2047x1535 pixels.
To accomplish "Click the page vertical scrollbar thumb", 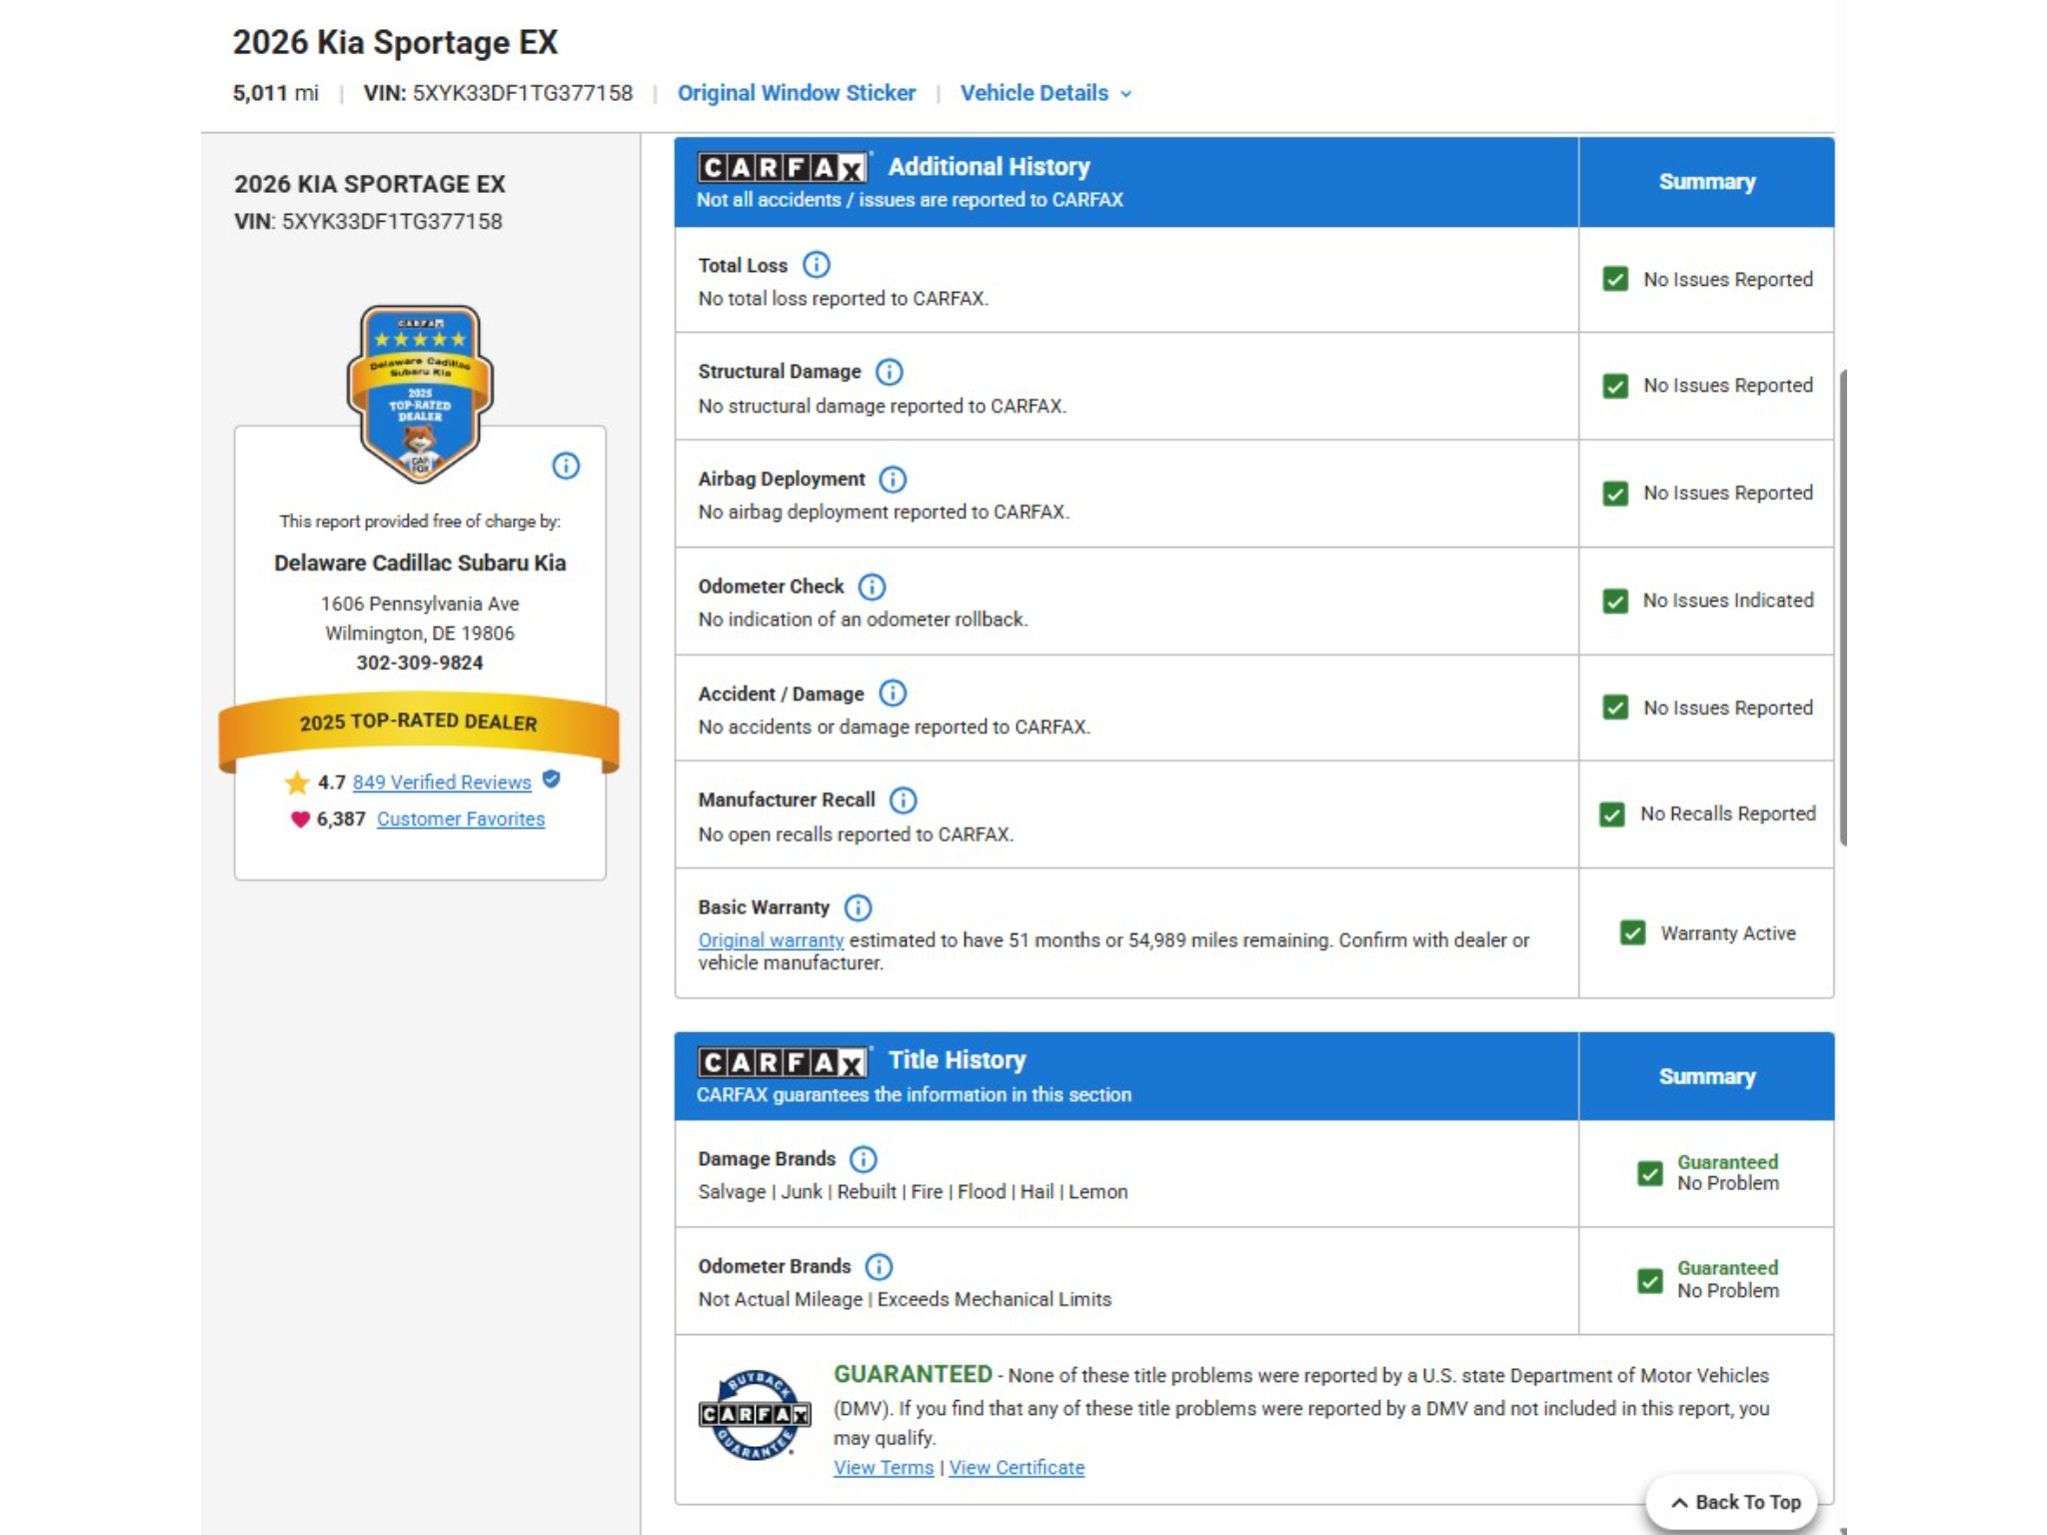I will [x=1843, y=608].
